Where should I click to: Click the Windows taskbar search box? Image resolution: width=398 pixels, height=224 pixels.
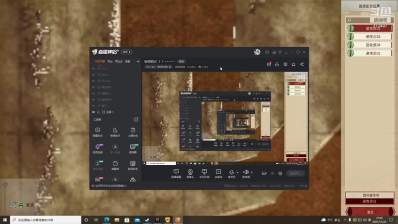click(x=46, y=220)
